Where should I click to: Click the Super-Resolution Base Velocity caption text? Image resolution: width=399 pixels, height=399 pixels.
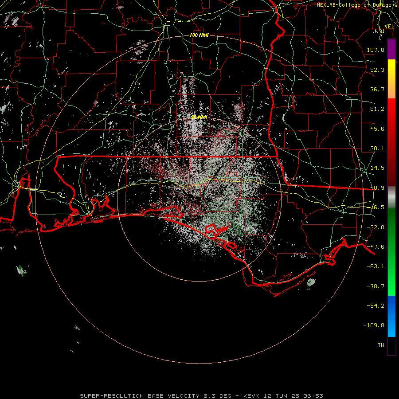202,396
